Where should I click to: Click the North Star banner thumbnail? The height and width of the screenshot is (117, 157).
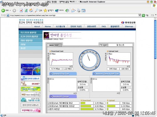[x=30, y=69]
